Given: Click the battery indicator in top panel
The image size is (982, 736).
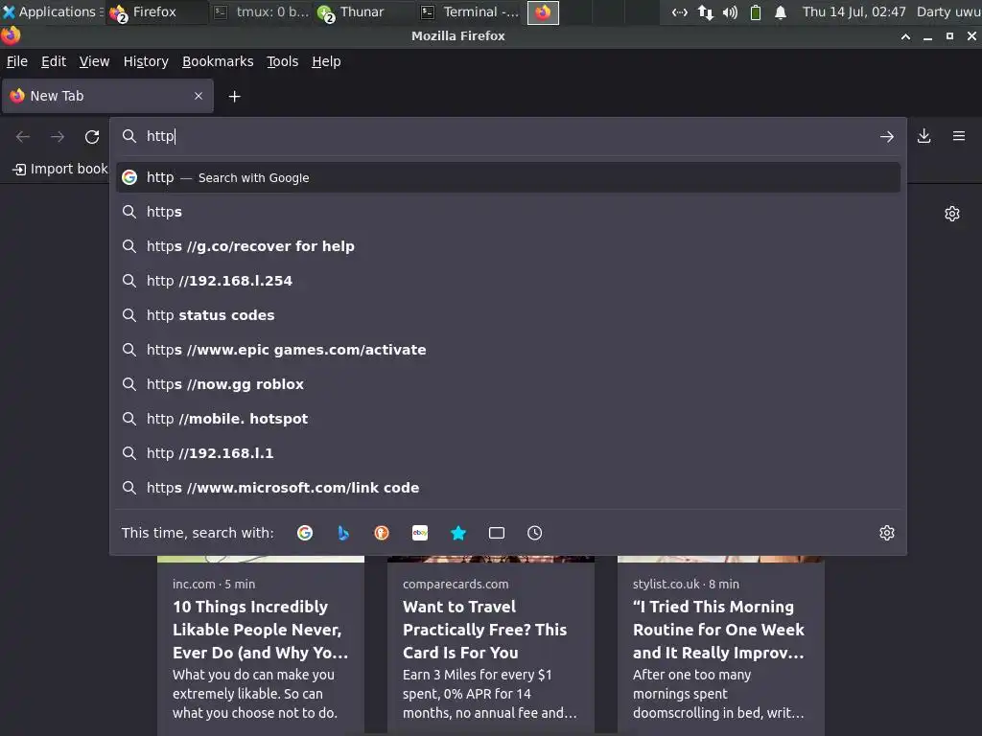Looking at the screenshot, I should coord(756,12).
